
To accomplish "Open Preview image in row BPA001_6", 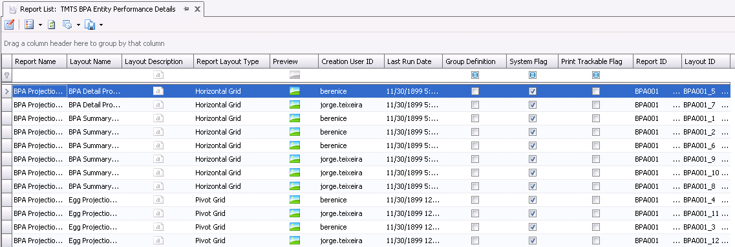I will [x=294, y=145].
